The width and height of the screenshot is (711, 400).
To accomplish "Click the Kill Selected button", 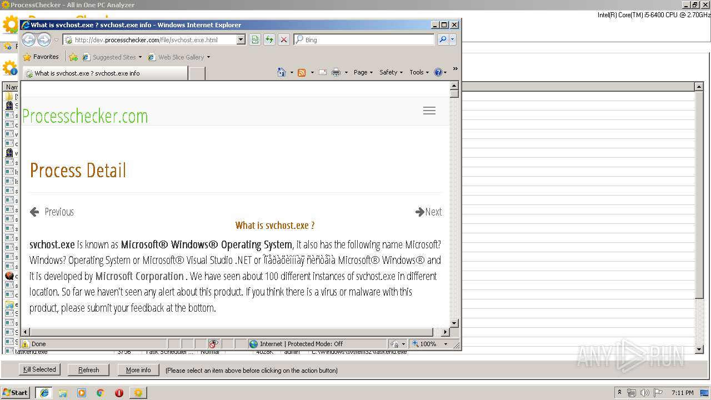I will [x=39, y=369].
